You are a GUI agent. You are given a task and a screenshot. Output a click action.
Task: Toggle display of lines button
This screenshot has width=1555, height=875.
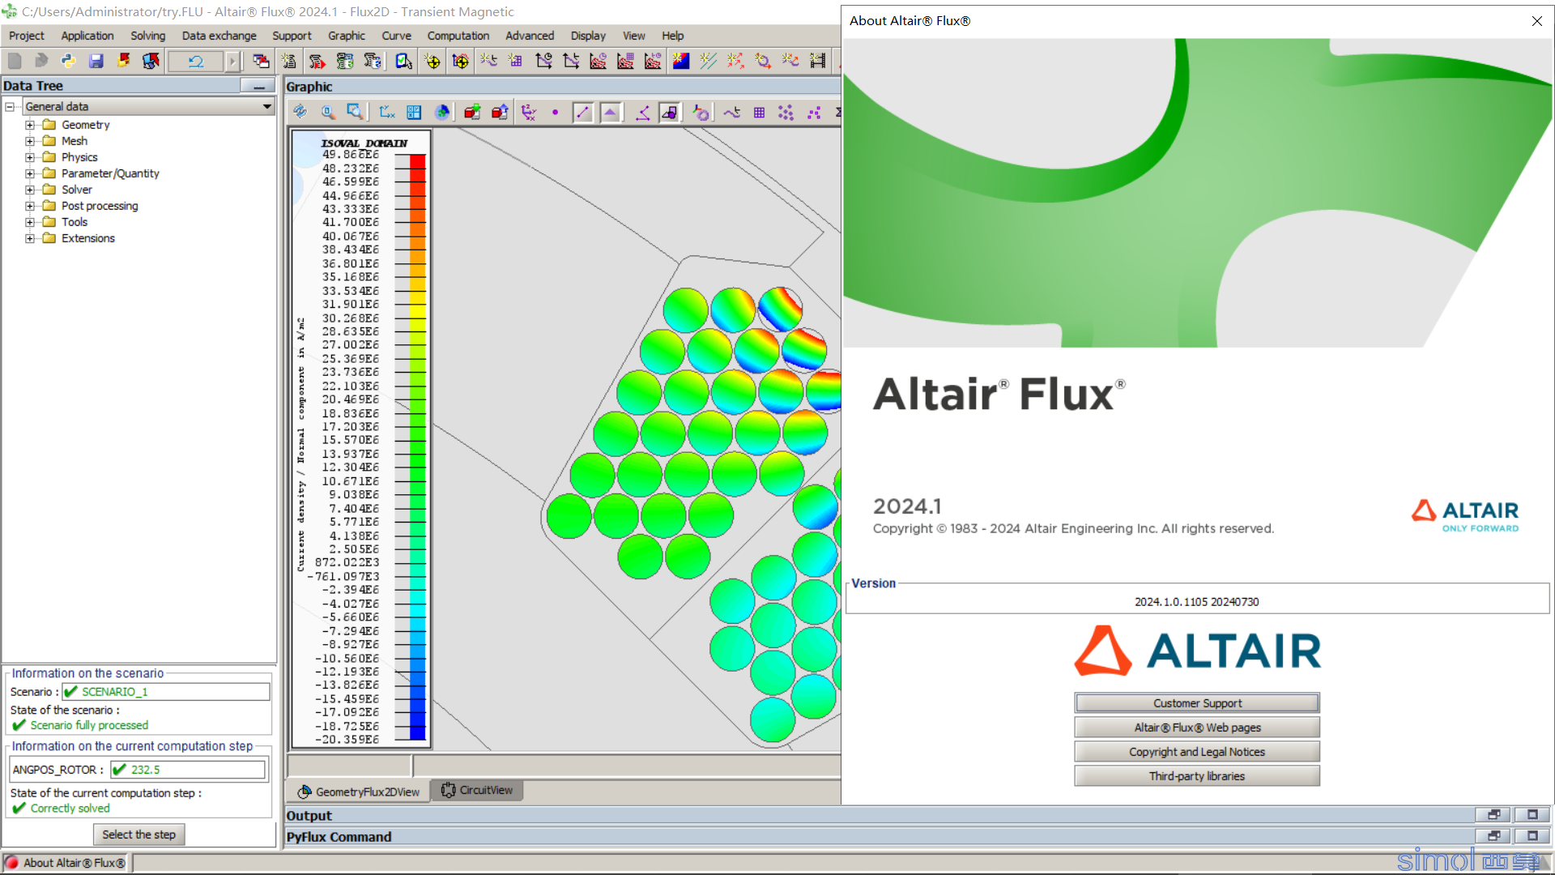583,113
